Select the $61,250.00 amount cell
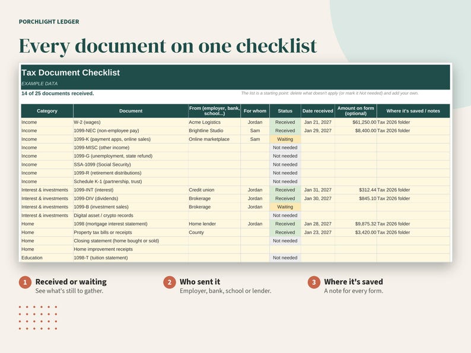Screen dimensions: 471x353 tap(356, 122)
